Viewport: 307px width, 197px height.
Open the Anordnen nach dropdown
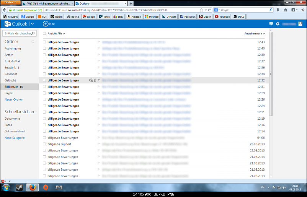click(x=255, y=33)
